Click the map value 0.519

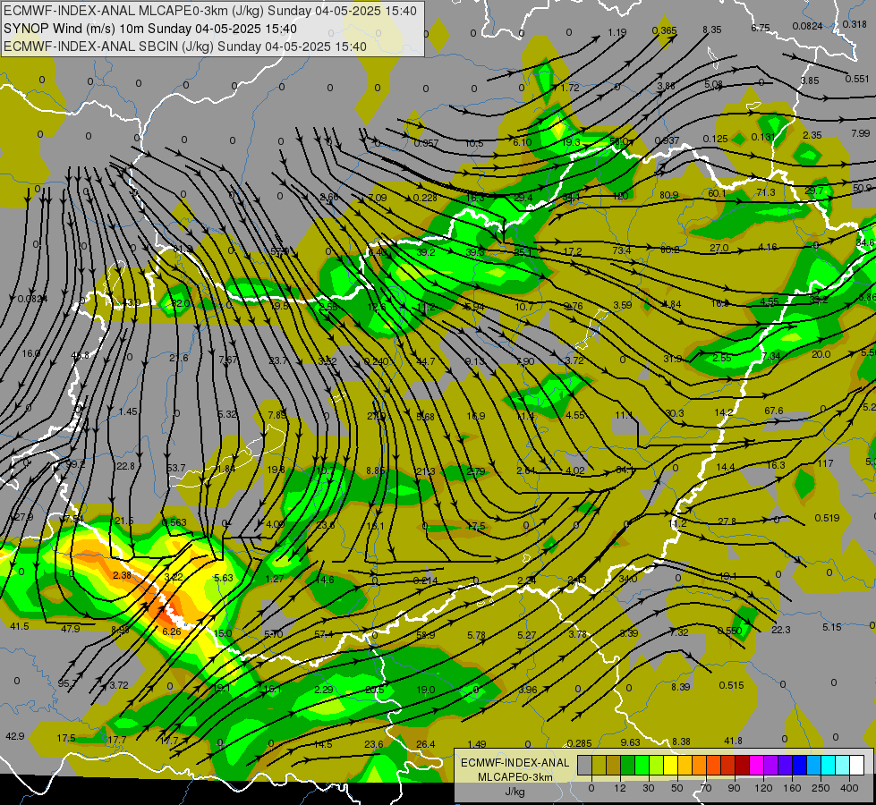click(827, 518)
